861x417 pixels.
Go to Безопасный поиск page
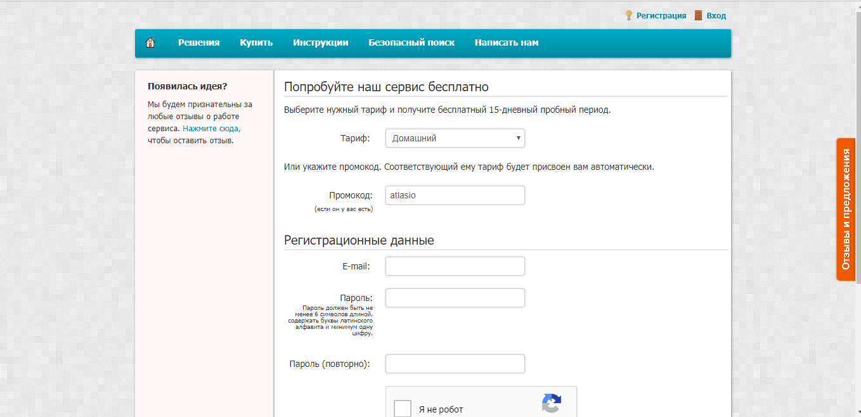pos(411,43)
